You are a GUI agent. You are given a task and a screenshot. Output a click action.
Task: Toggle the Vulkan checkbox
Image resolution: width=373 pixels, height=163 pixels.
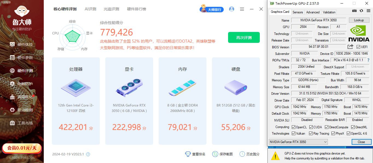click(x=293, y=134)
